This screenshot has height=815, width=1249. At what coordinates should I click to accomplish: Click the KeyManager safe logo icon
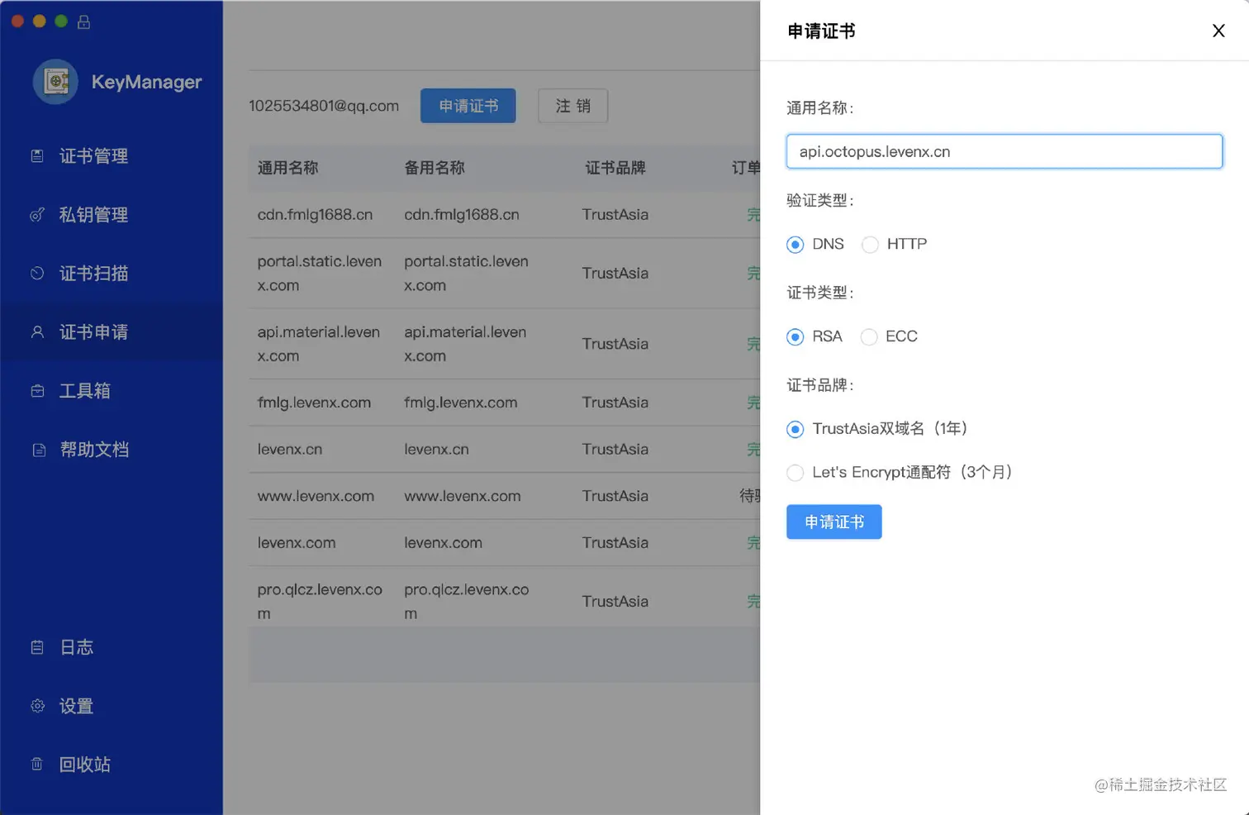coord(55,82)
